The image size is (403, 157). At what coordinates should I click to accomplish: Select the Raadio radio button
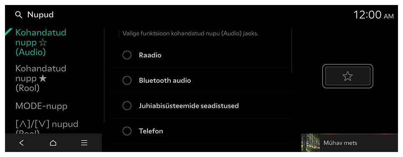[x=127, y=55]
